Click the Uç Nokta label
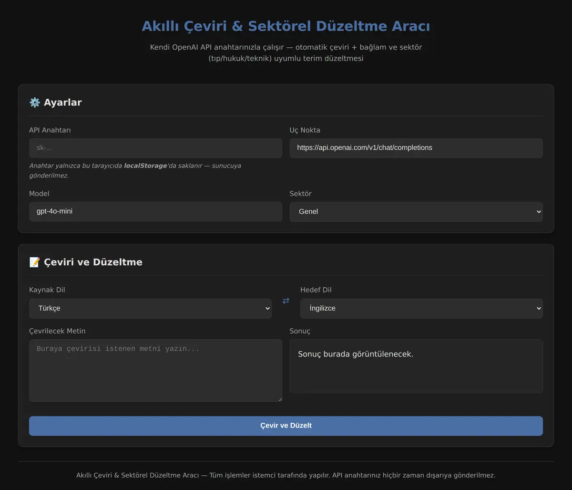The width and height of the screenshot is (572, 490). coord(305,130)
